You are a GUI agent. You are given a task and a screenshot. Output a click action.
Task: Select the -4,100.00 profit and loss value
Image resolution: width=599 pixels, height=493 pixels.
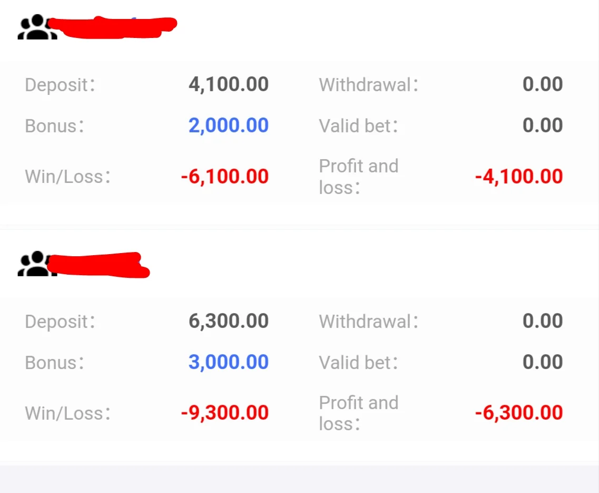(519, 177)
